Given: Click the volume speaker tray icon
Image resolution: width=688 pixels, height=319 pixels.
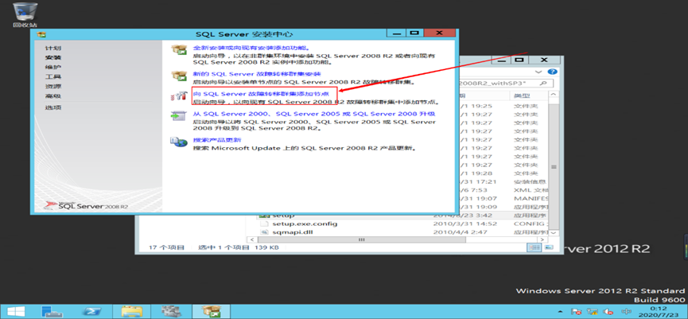Looking at the screenshot, I should [x=608, y=312].
